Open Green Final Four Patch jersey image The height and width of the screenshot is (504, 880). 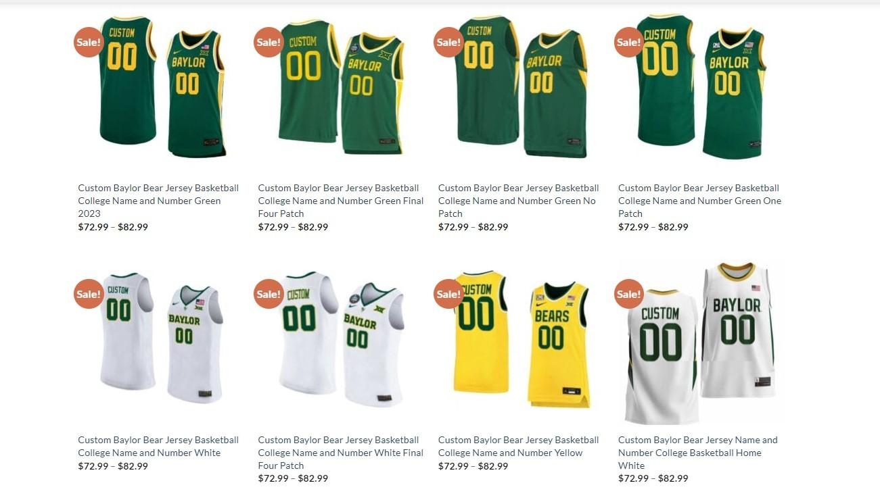pos(341,86)
